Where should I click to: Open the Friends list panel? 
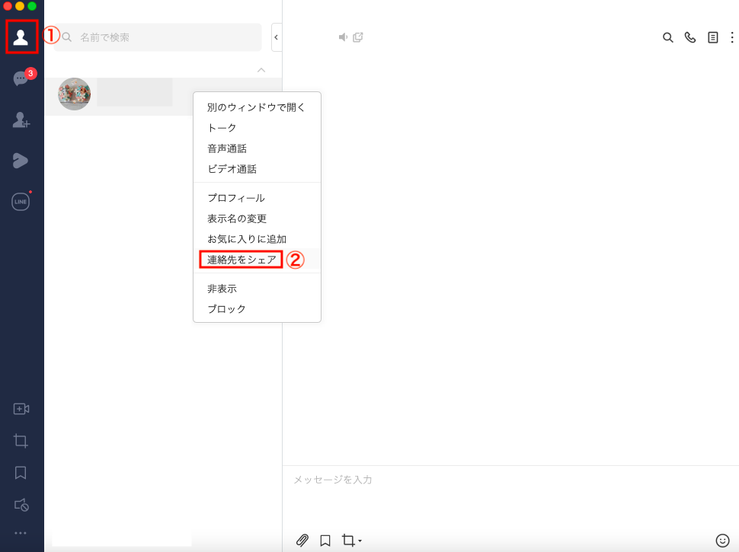(x=21, y=37)
